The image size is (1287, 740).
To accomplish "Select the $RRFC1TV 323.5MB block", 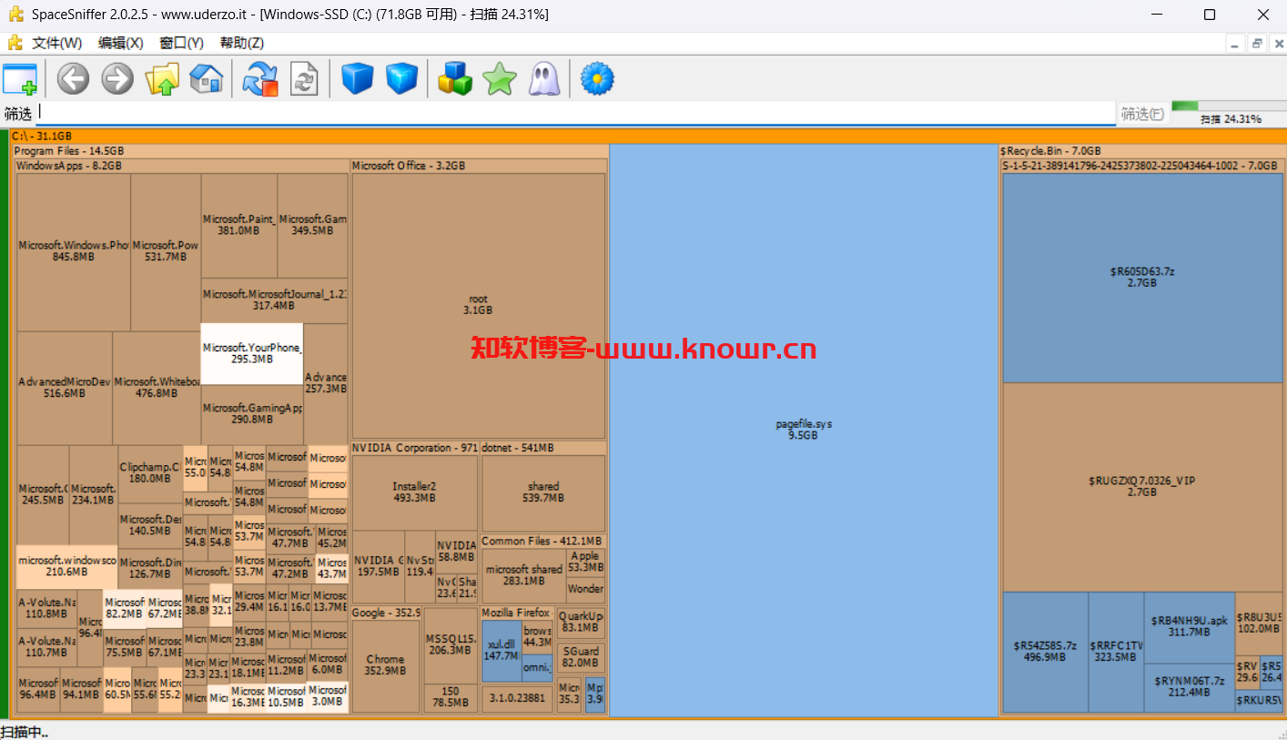I will 1116,652.
